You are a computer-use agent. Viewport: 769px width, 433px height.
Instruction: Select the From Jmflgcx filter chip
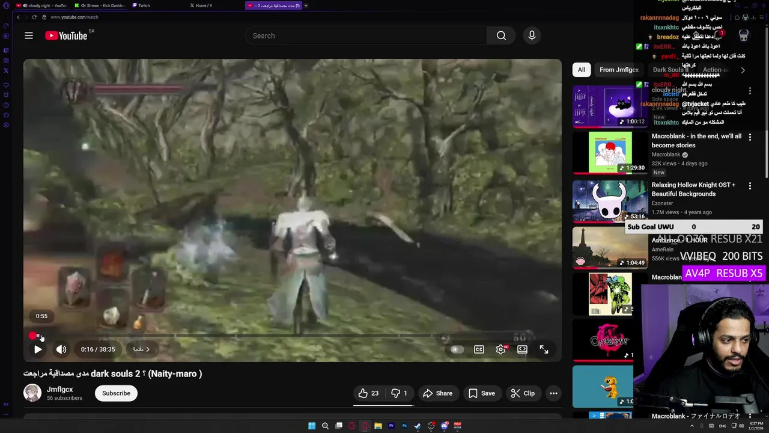tap(619, 70)
